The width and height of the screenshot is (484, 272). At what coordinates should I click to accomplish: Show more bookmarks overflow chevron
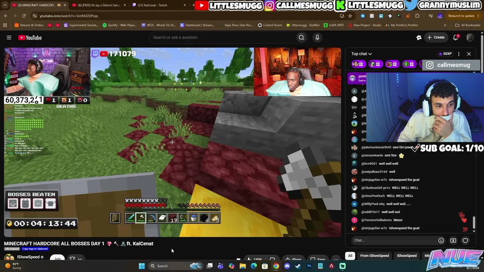[x=445, y=25]
